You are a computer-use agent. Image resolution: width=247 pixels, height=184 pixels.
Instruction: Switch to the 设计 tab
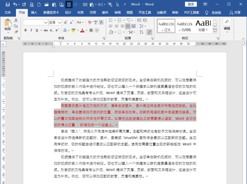click(68, 13)
